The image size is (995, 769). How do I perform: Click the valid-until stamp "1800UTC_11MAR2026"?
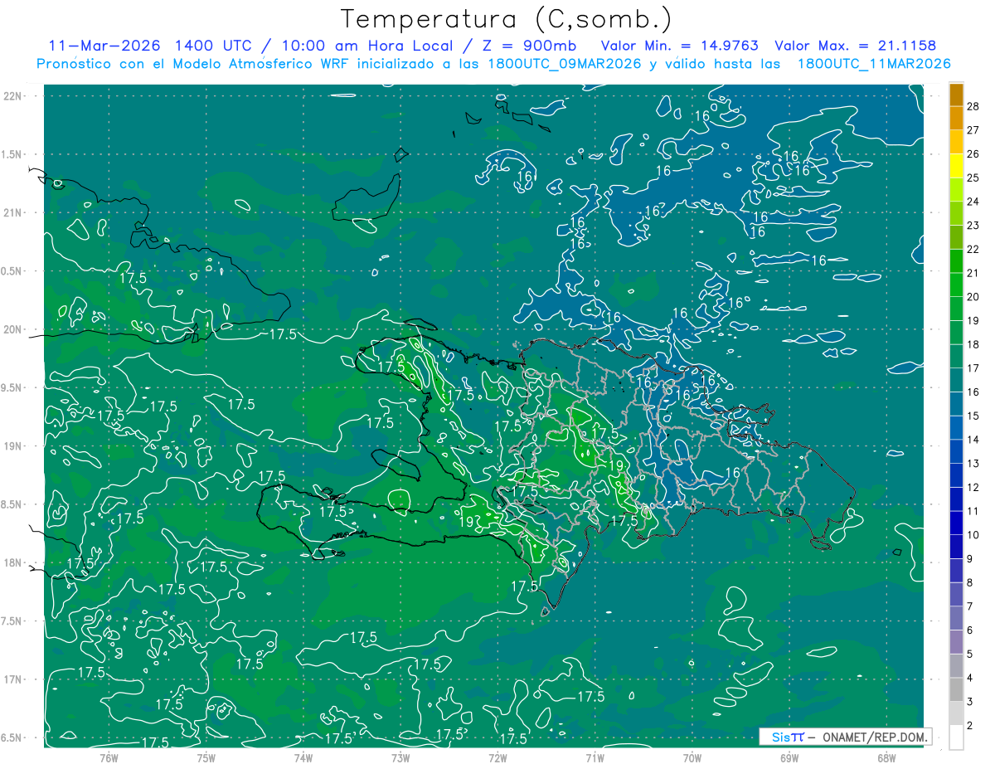coord(873,64)
